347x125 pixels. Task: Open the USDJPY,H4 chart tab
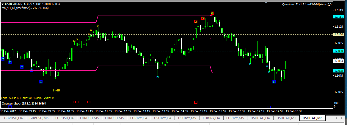(x=163, y=118)
